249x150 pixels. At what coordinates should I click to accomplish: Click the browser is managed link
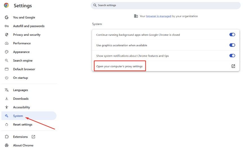(x=158, y=16)
